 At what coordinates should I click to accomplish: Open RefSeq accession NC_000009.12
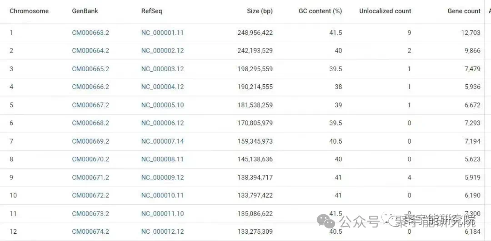click(162, 178)
